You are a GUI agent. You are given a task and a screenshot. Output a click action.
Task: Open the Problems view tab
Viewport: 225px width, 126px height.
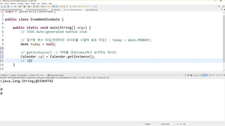tap(4, 75)
